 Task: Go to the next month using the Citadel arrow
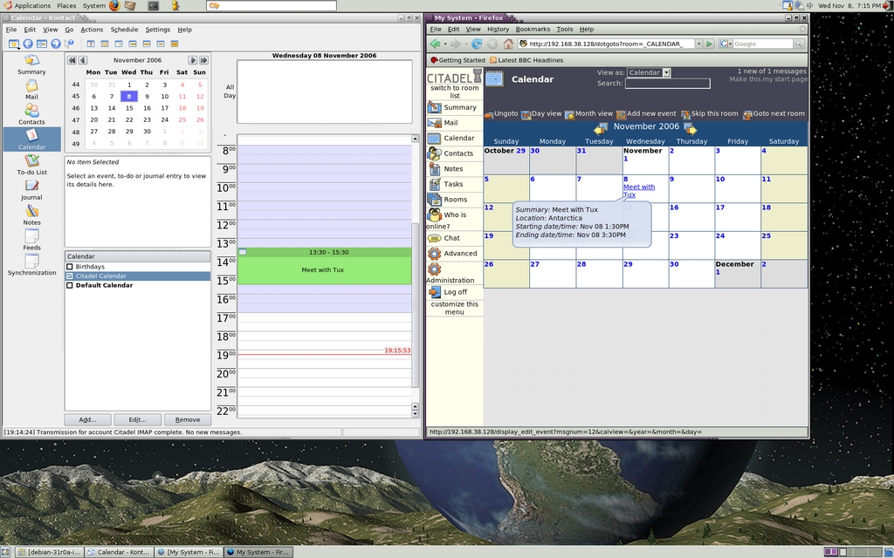[x=691, y=127]
